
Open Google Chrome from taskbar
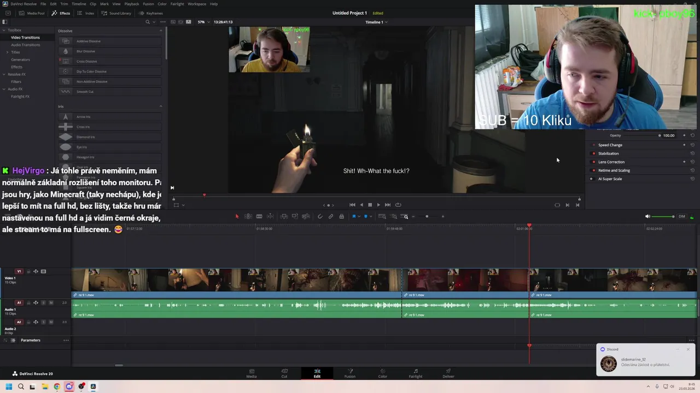57,386
